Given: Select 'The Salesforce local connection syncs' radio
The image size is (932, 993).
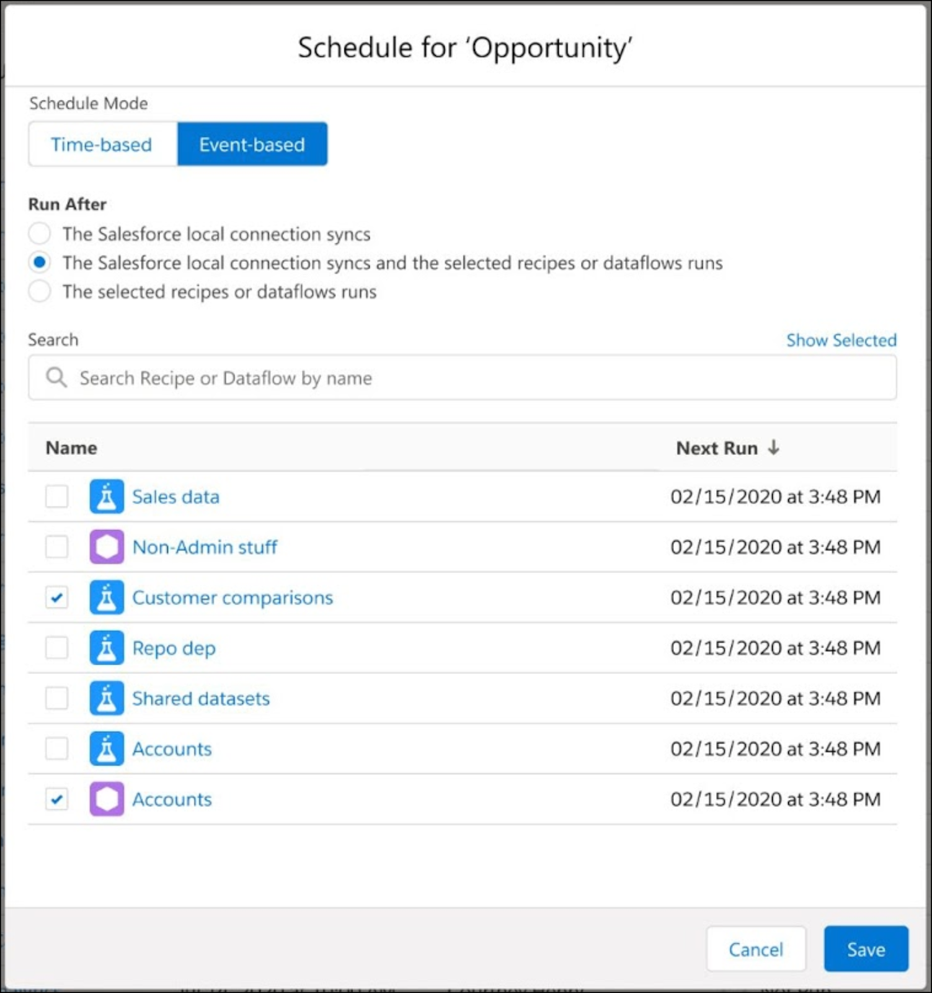Looking at the screenshot, I should pyautogui.click(x=40, y=234).
